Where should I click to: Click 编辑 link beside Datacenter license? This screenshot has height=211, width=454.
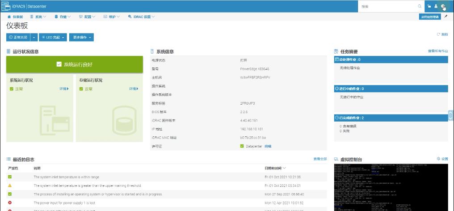268,146
